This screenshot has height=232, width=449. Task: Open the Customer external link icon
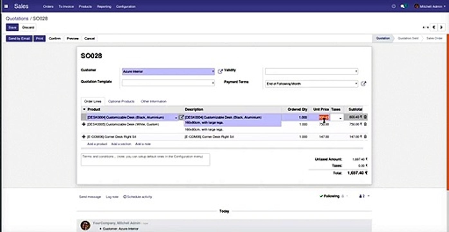220,72
